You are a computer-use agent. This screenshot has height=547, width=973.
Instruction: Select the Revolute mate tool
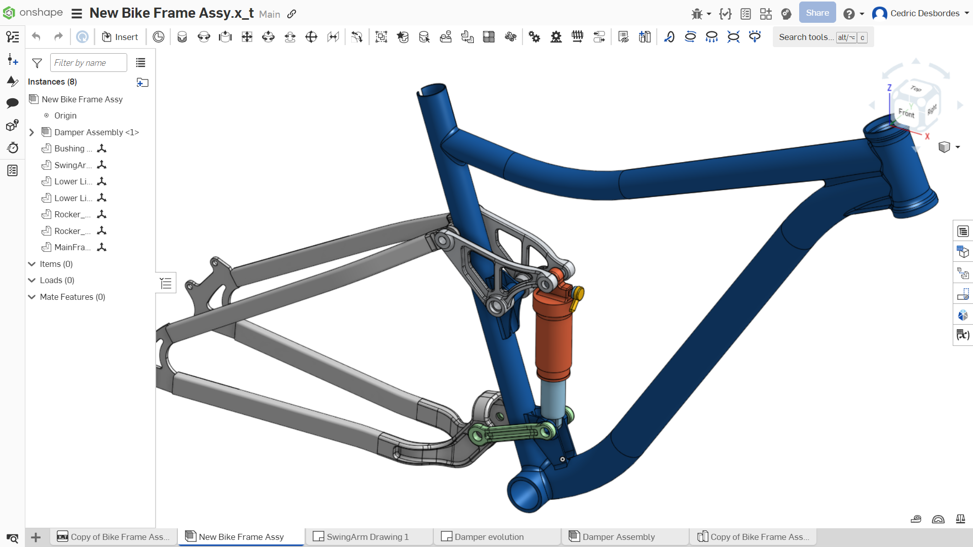pos(204,37)
